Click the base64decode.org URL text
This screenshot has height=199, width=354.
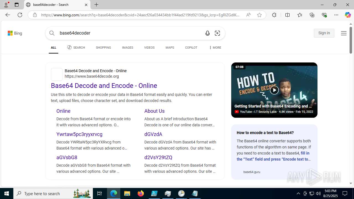(x=92, y=76)
